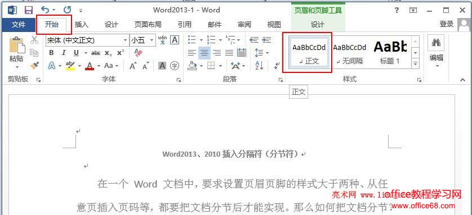Click the Grow Font icon
The height and width of the screenshot is (215, 472).
pyautogui.click(x=133, y=65)
